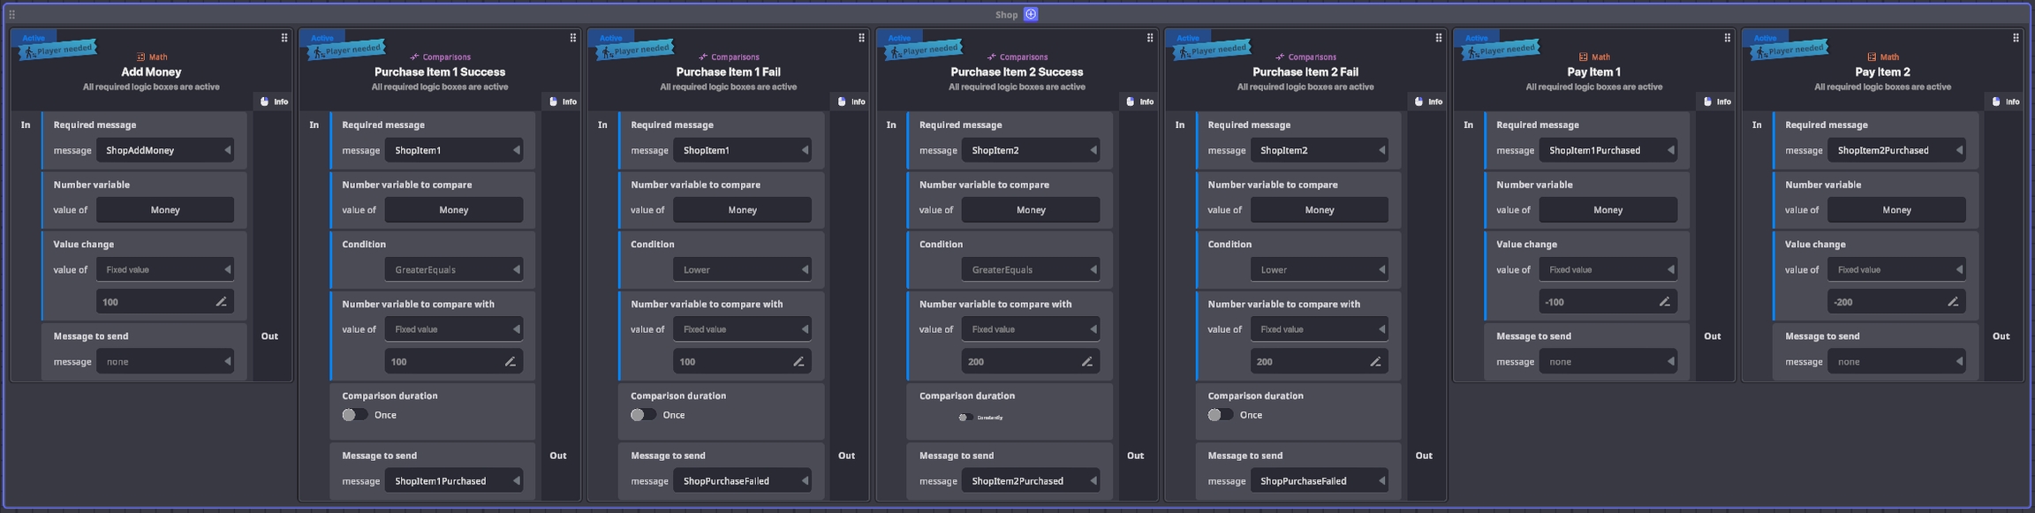Expand ShopItem2Purchased message dropdown in Pay Item 2
This screenshot has height=513, width=2035.
point(1895,150)
